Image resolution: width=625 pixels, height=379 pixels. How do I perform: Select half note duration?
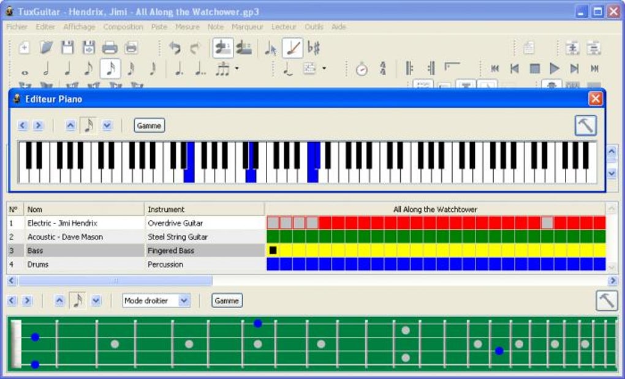click(x=46, y=69)
